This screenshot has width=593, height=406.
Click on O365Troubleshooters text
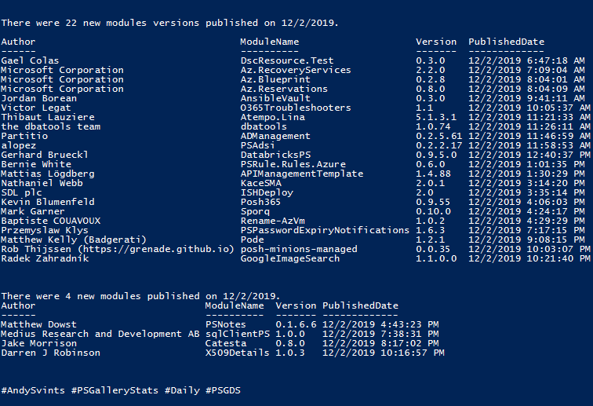tap(296, 108)
